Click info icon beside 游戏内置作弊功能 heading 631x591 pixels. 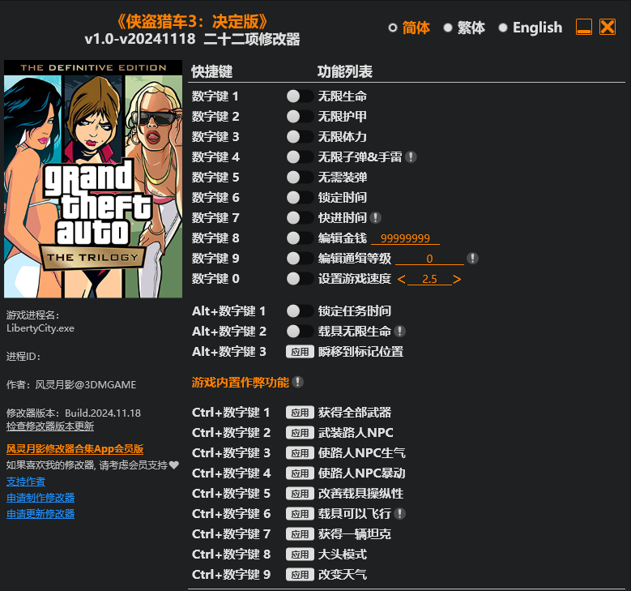tap(297, 382)
